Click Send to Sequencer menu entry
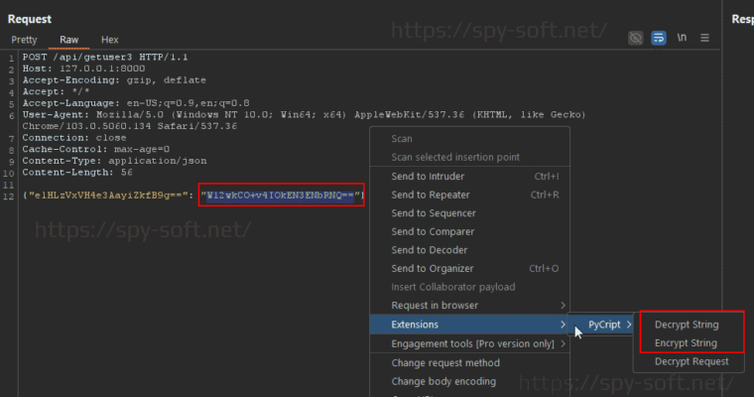Image resolution: width=754 pixels, height=397 pixels. [x=434, y=213]
